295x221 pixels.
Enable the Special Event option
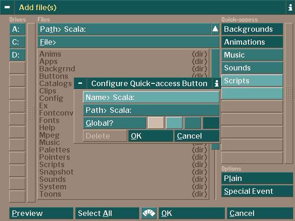257,191
